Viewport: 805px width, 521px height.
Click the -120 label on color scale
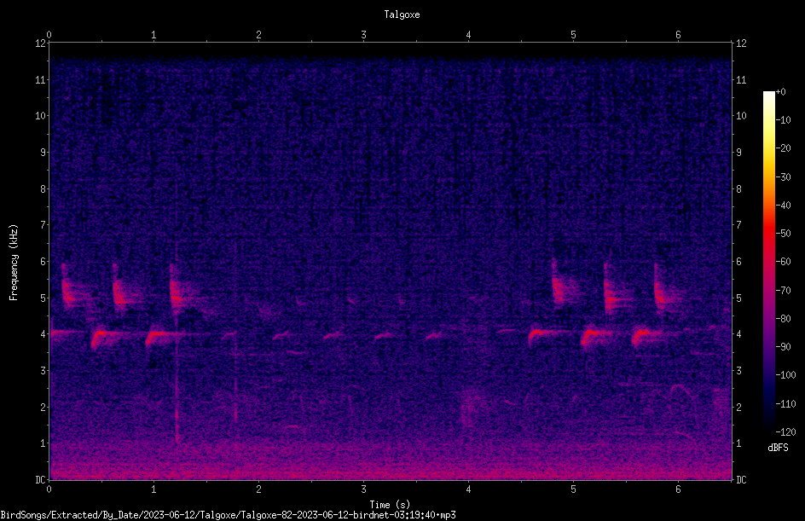786,431
